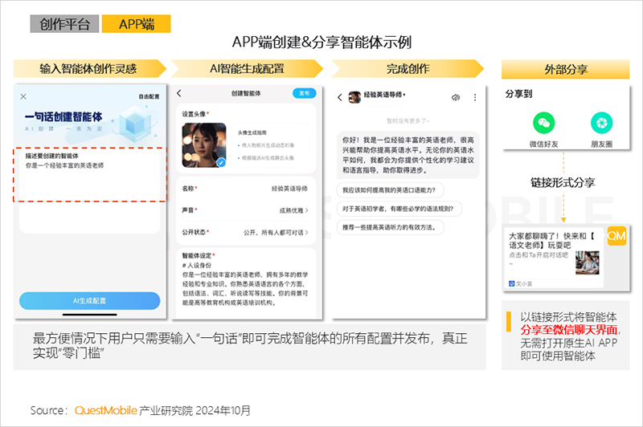The height and width of the screenshot is (427, 643).
Task: Switch to the 创作平台 tab
Action: click(x=64, y=24)
